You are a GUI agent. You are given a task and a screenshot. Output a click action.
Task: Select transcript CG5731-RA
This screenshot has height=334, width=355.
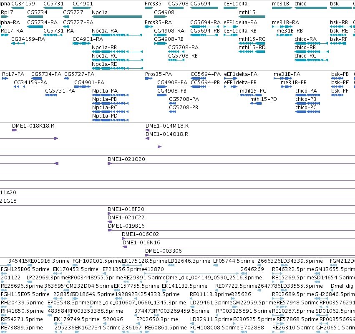coord(53,35)
